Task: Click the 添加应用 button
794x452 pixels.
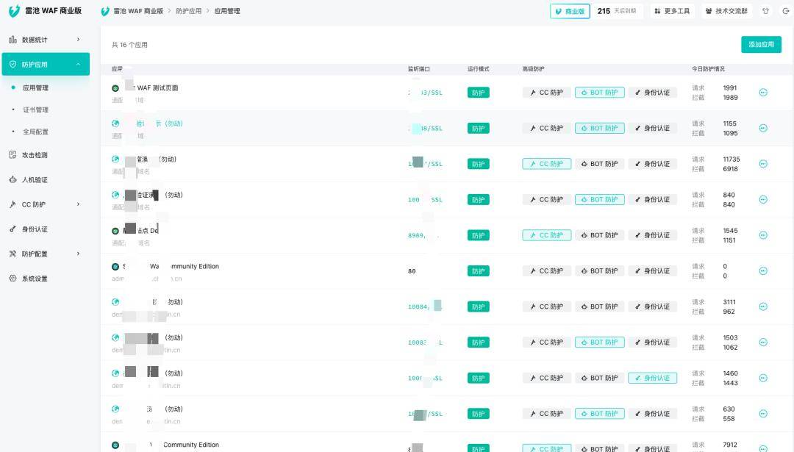Action: click(x=762, y=44)
